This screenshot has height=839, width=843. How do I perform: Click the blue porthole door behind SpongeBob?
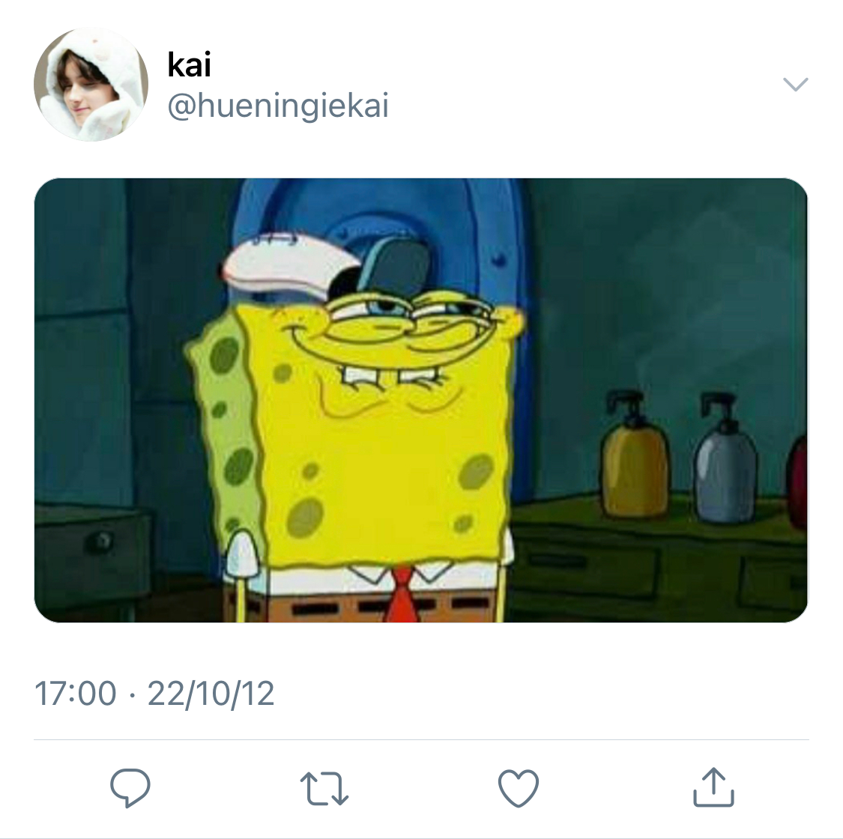480,225
